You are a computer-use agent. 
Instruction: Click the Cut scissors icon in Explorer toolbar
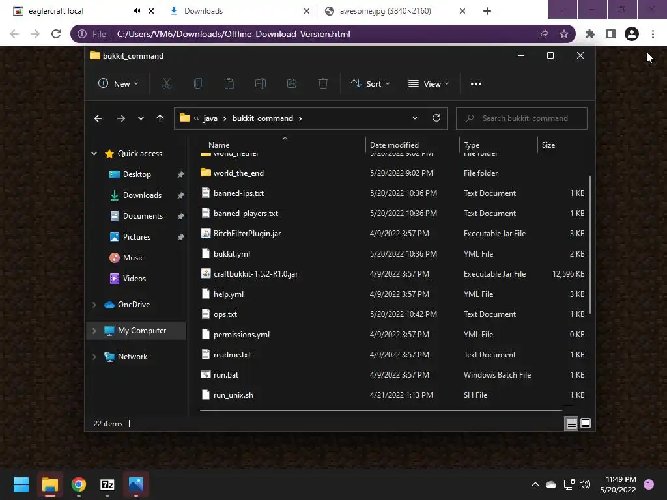coord(166,84)
